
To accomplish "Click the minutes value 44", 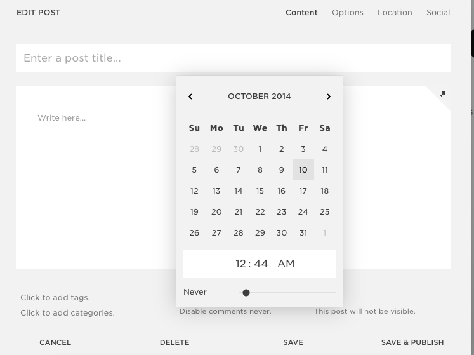I will click(261, 264).
